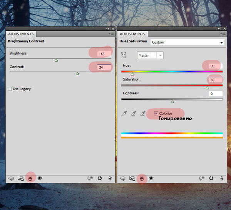Viewport: 231px width, 210px height.
Task: Click the 'Brightness:' label
Action: [x=18, y=53]
